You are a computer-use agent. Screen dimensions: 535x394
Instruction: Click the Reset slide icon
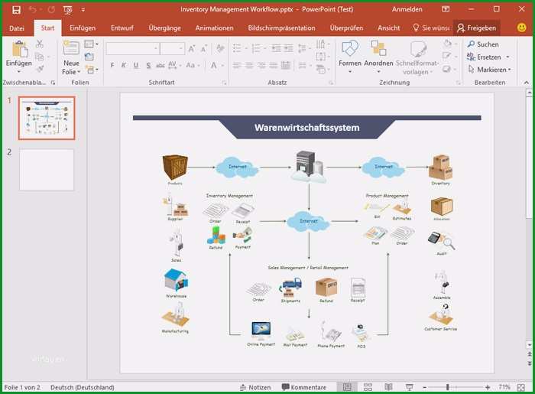(x=89, y=57)
